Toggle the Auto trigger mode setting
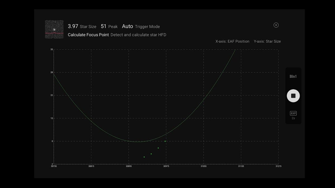 127,26
